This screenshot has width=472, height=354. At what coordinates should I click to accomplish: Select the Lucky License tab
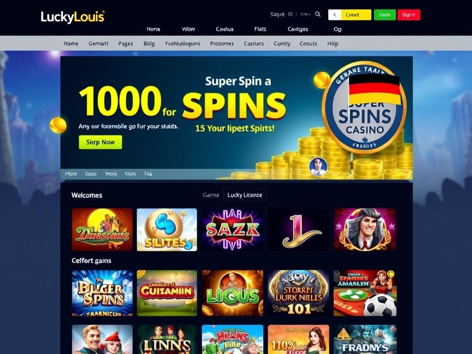245,195
